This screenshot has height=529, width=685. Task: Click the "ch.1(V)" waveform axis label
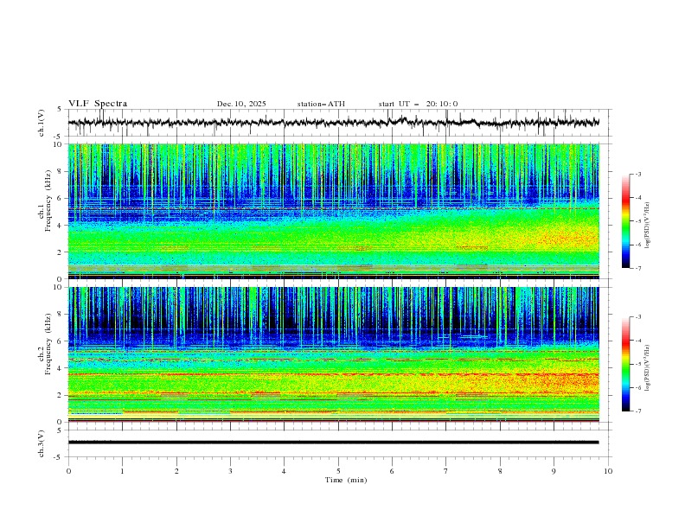pyautogui.click(x=42, y=123)
